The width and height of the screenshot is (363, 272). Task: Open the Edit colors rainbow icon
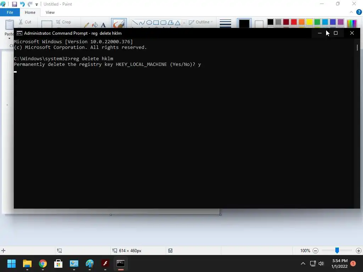352,24
